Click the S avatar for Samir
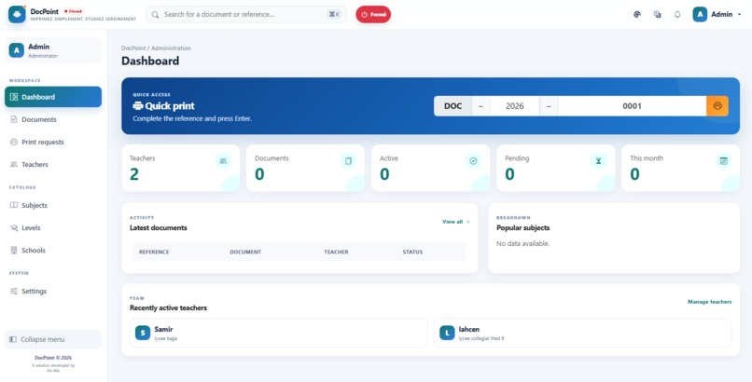 143,333
